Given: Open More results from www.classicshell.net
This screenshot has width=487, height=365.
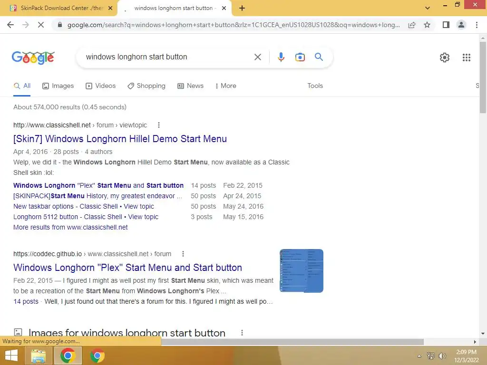Looking at the screenshot, I should tap(70, 227).
